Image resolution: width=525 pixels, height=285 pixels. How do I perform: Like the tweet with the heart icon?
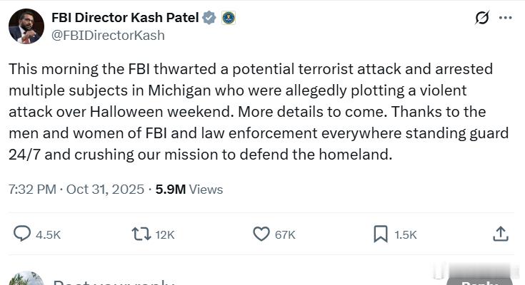pyautogui.click(x=261, y=234)
